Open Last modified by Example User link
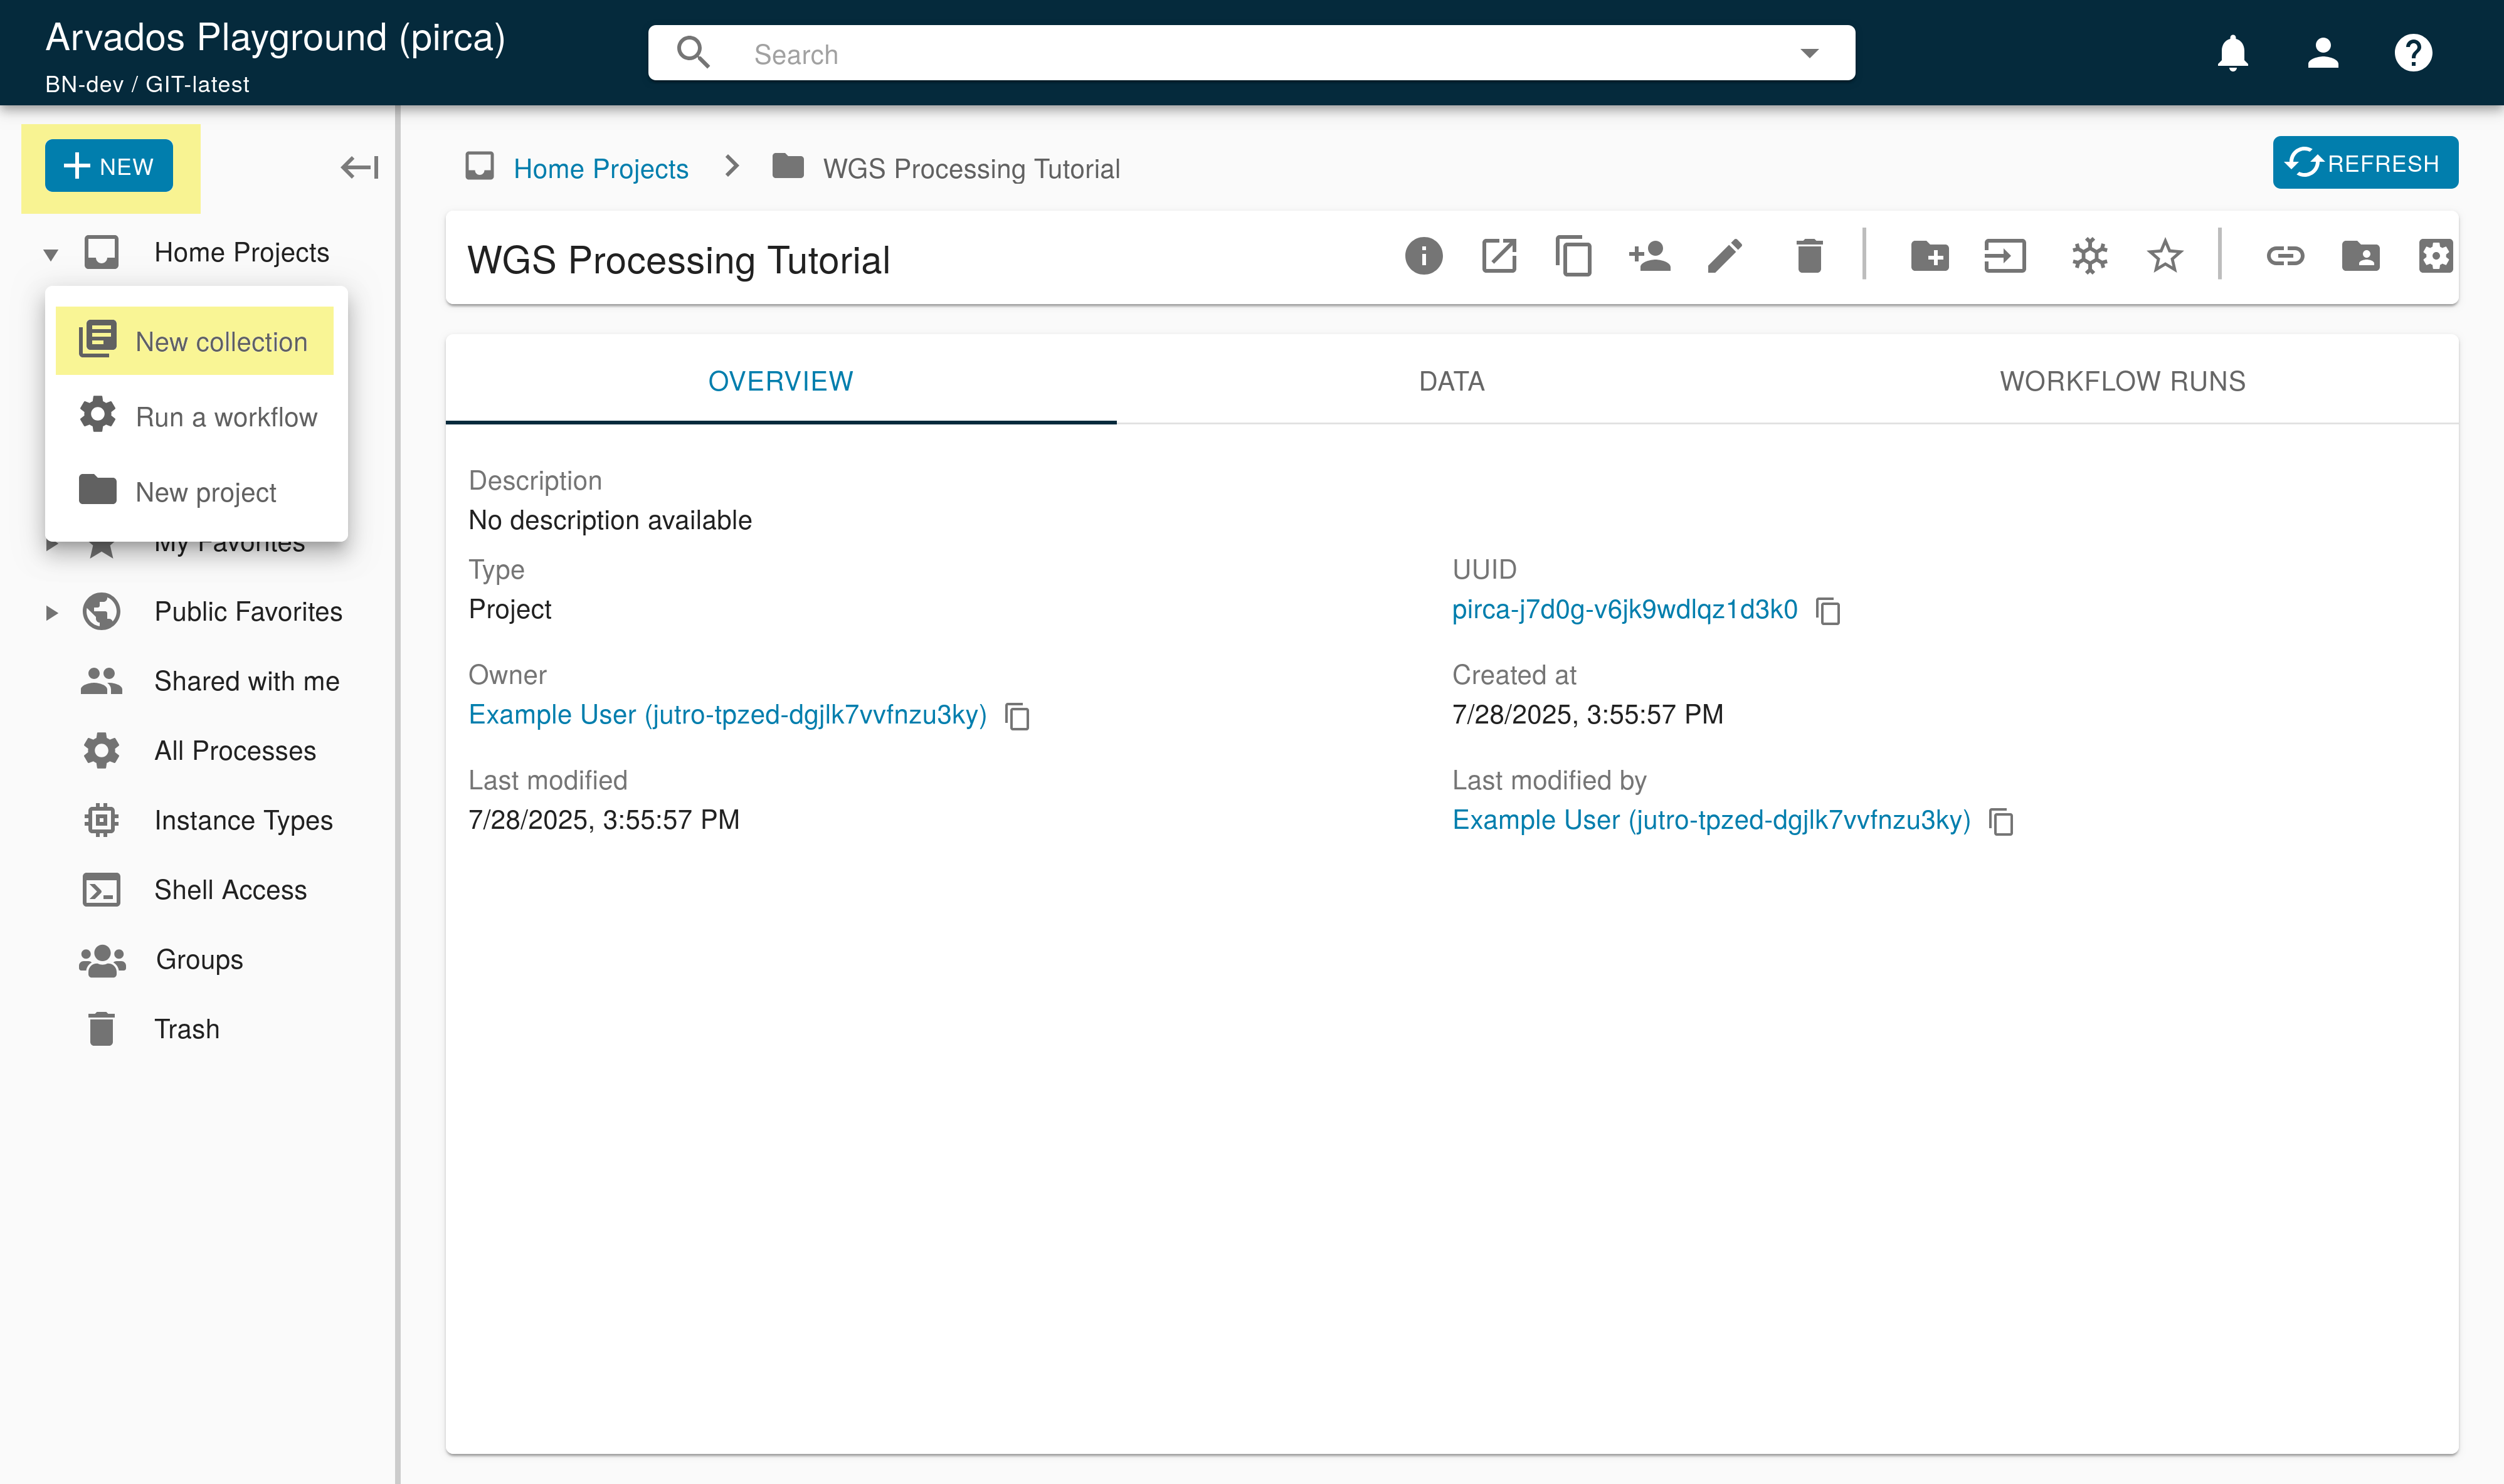Screen dimensions: 2504x1484 [x=1711, y=819]
